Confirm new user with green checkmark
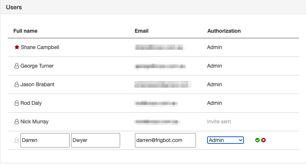This screenshot has height=165, width=306. (257, 140)
